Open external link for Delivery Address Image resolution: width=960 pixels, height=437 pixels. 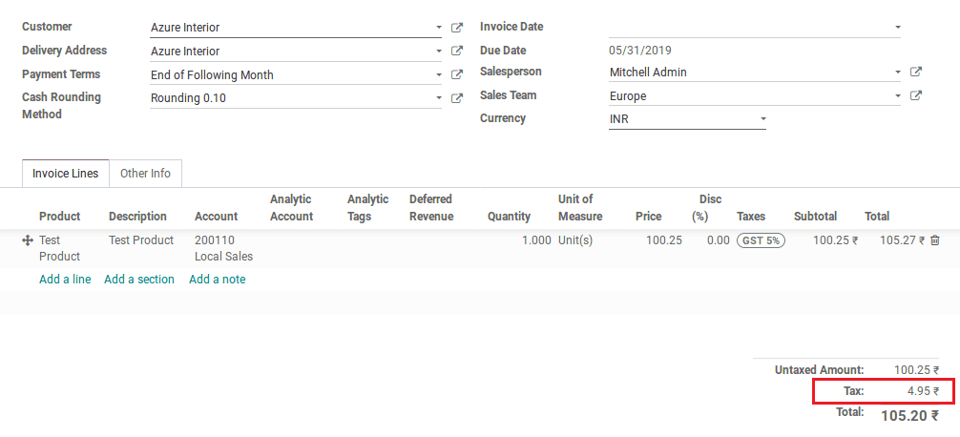coord(456,52)
